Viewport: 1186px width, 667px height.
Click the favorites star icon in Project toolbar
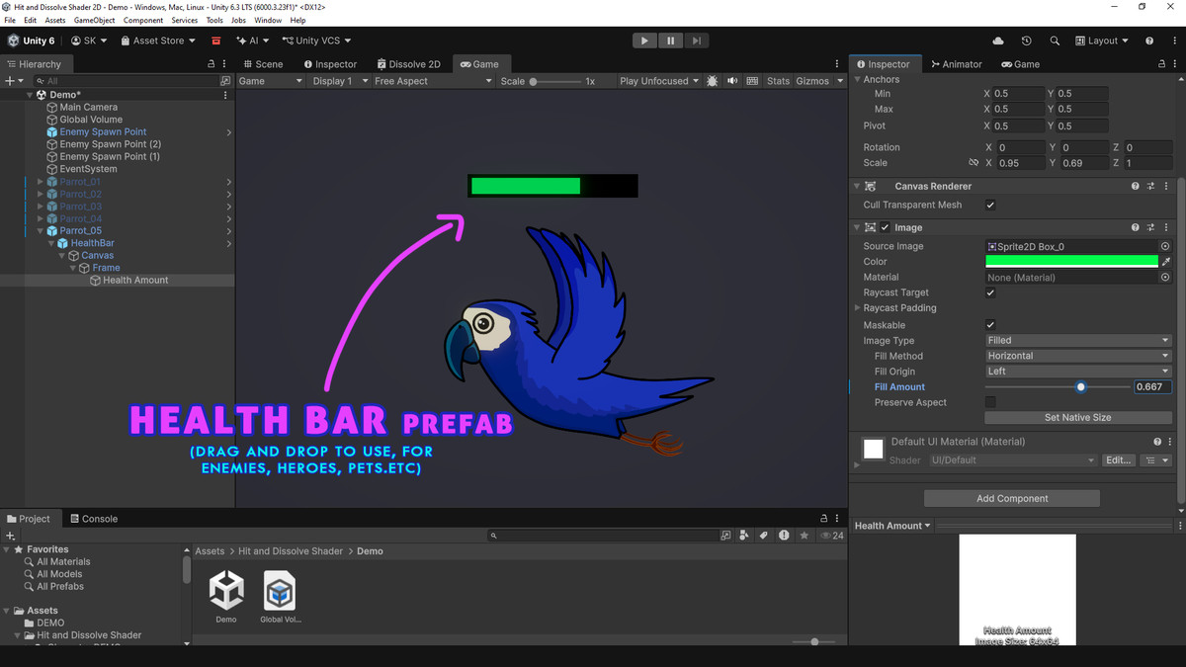click(x=804, y=536)
